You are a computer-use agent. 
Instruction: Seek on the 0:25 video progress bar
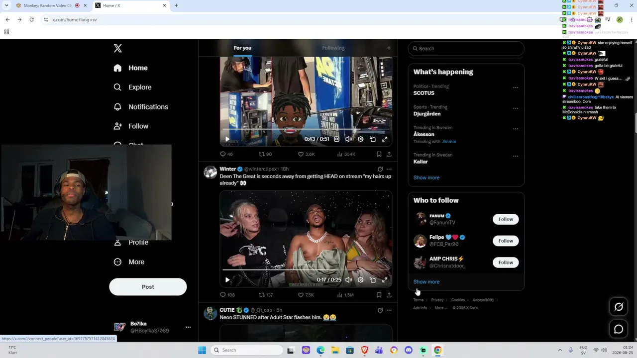[306, 270]
